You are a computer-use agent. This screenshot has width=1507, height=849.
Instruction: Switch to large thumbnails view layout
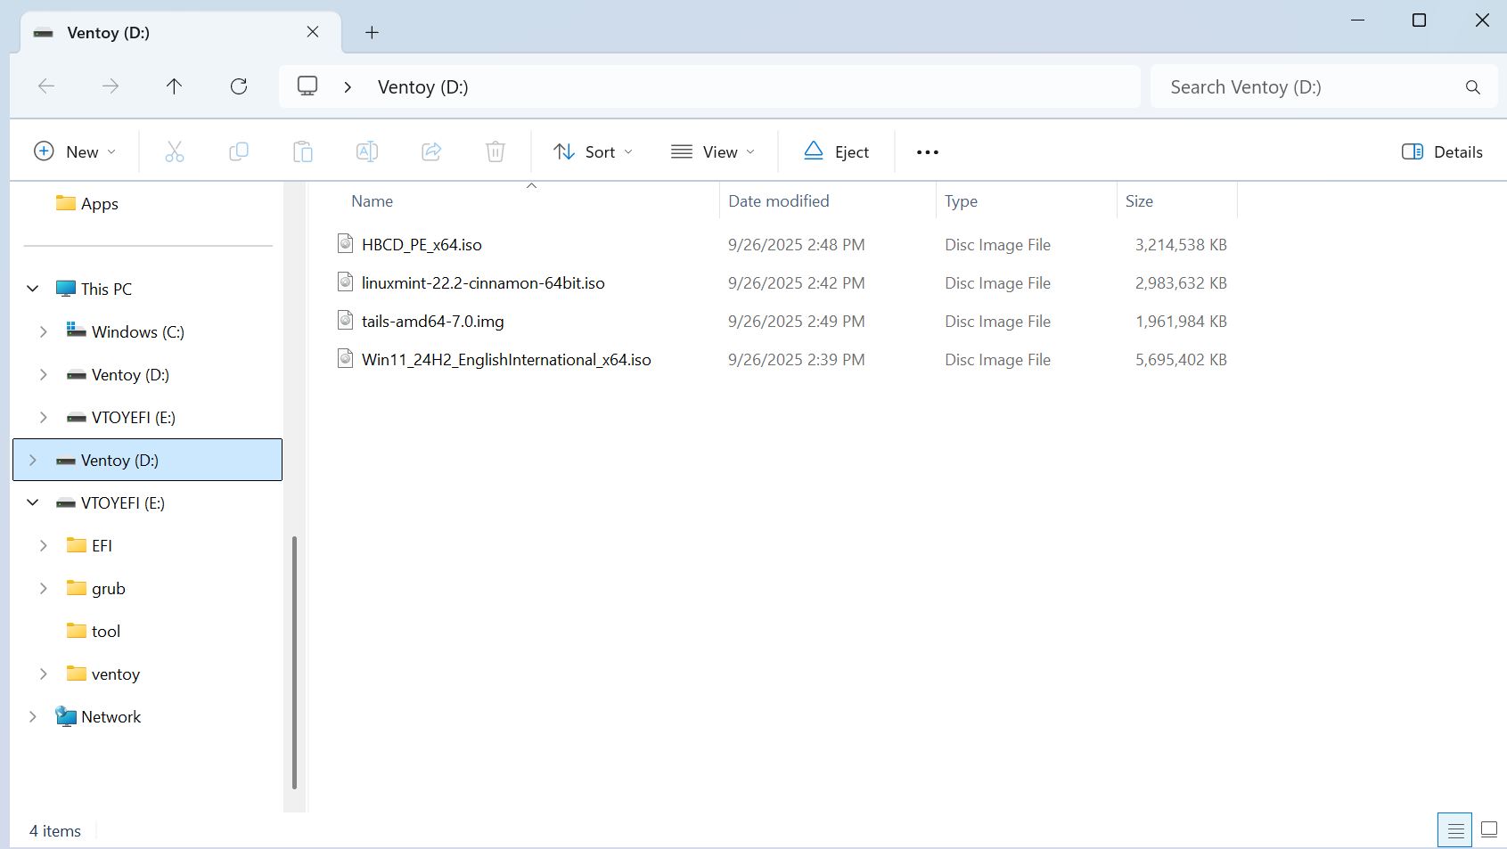tap(1488, 830)
